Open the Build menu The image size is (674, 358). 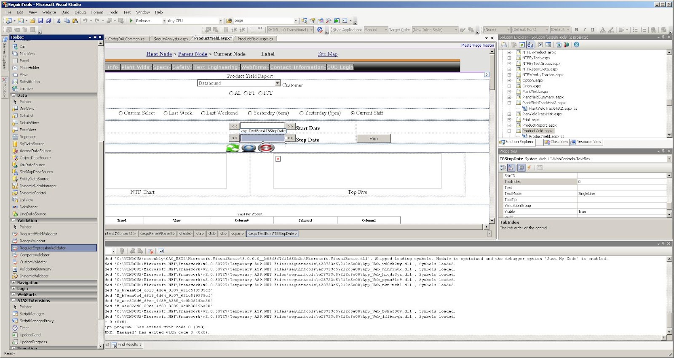(65, 12)
